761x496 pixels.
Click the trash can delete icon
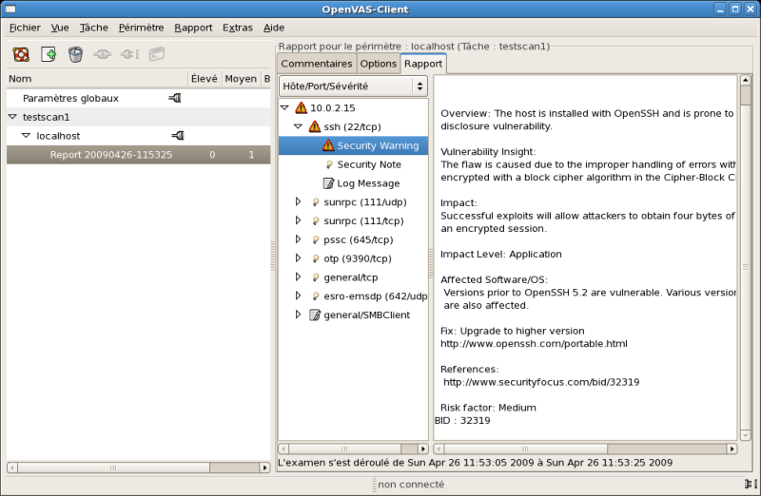point(75,54)
